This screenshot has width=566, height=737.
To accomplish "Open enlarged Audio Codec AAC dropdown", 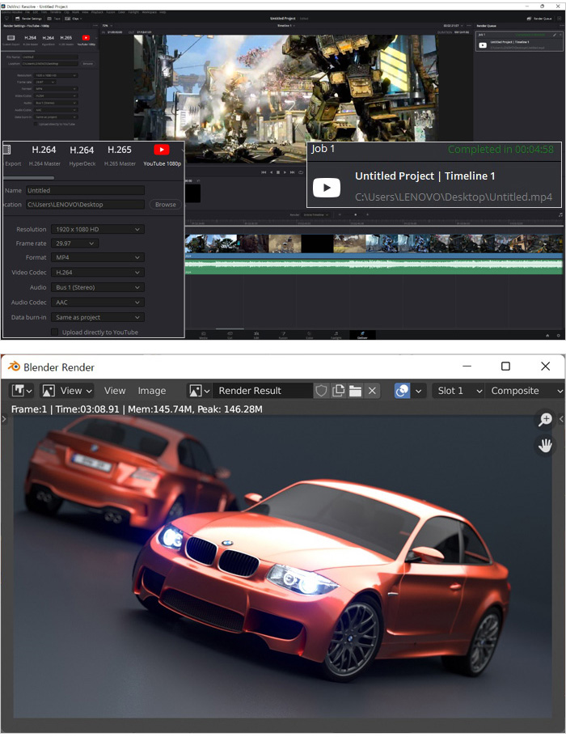I will click(x=98, y=303).
